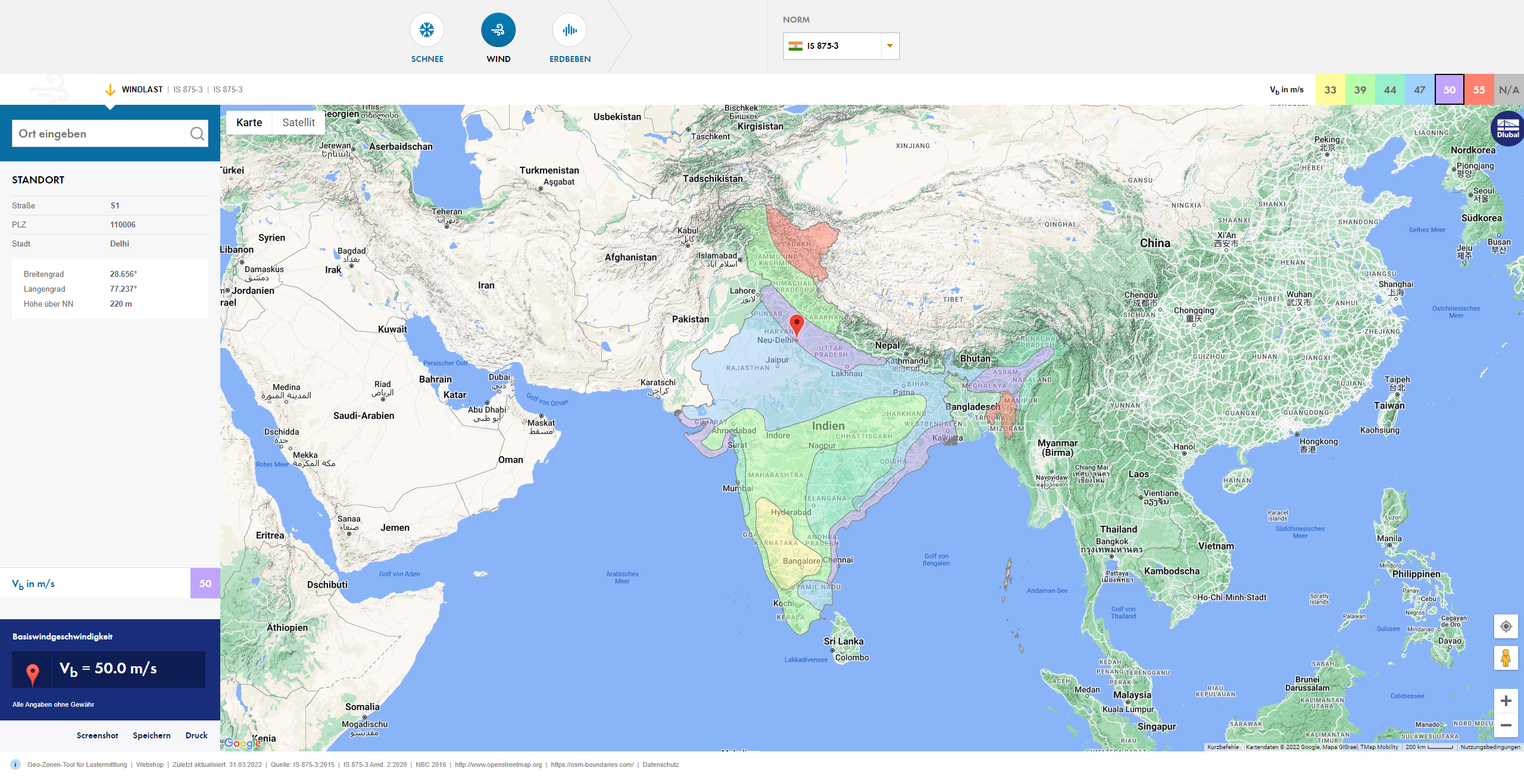The height and width of the screenshot is (777, 1524).
Task: Open the Datenschutz link
Action: pos(661,765)
